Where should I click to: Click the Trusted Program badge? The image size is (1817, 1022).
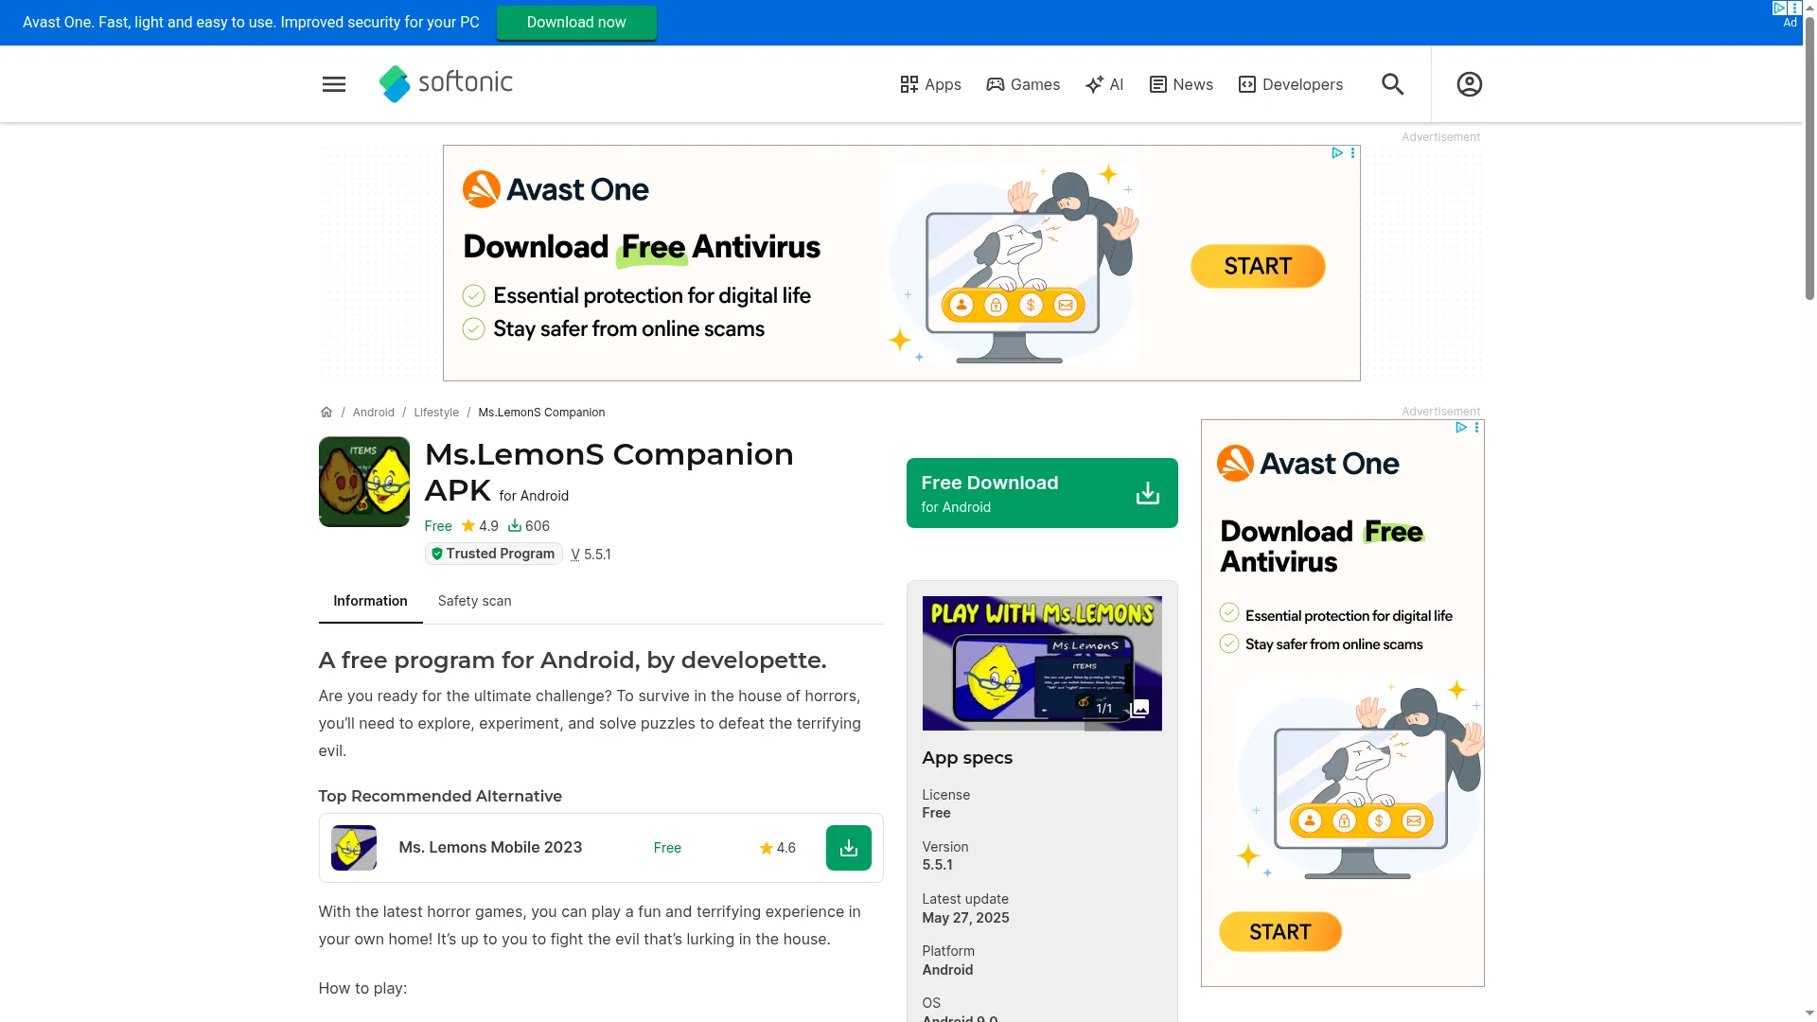(494, 554)
